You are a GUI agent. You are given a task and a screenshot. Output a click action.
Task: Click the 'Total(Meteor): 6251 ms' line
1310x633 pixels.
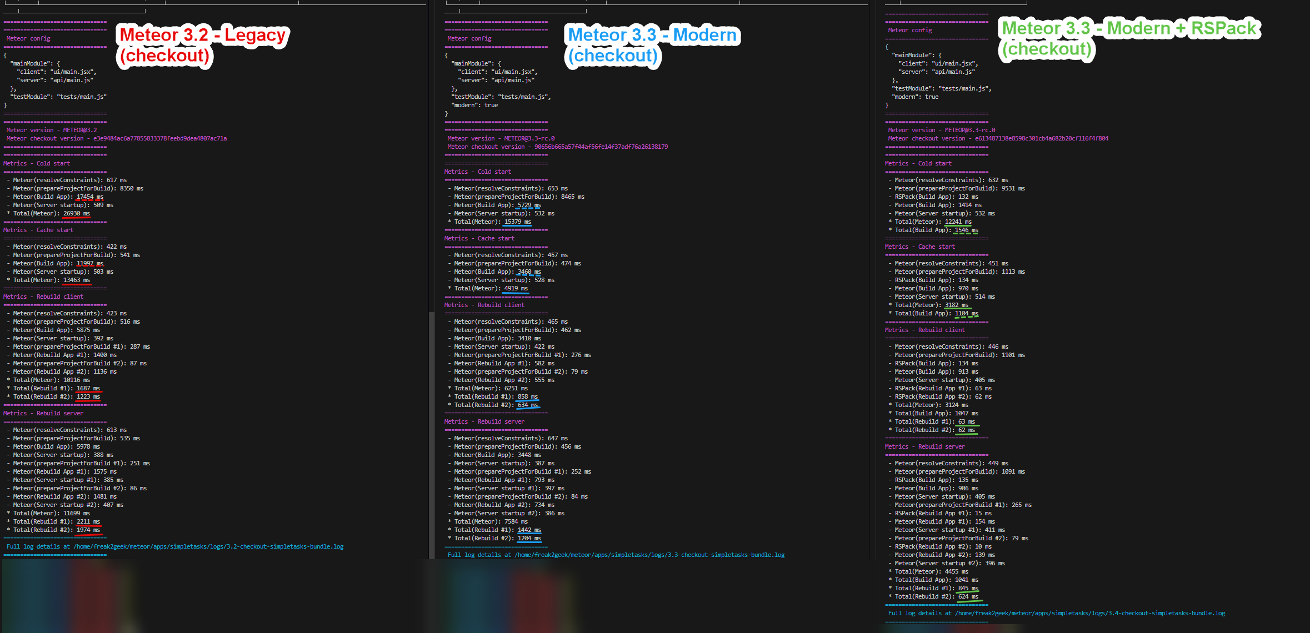[x=488, y=388]
